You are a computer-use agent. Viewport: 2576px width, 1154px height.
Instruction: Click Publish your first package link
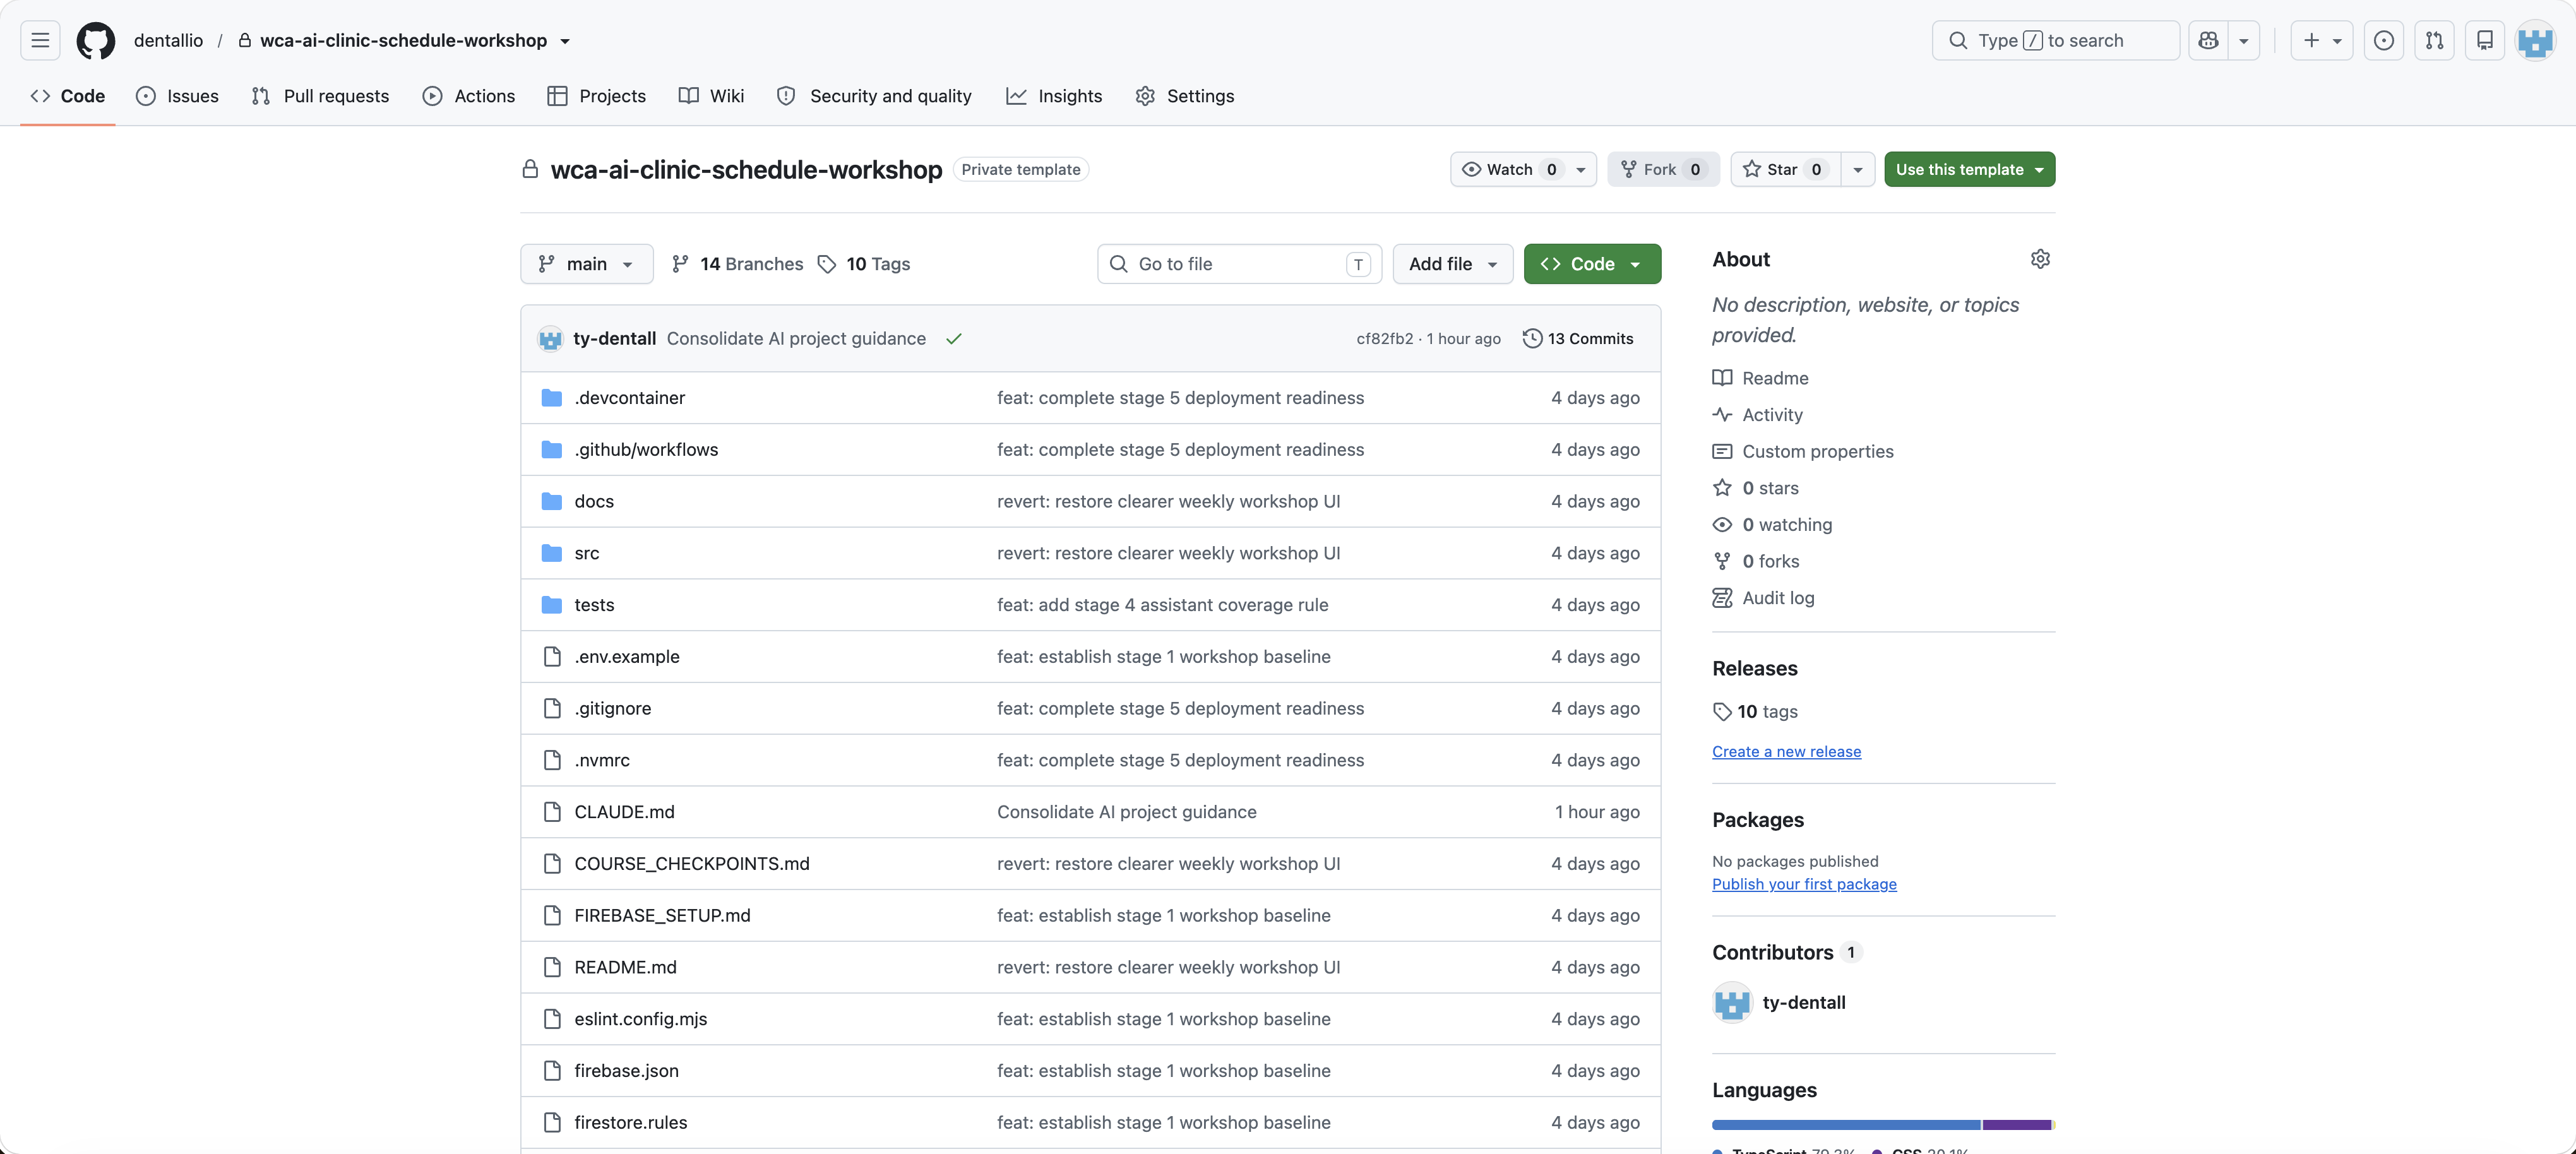(x=1804, y=884)
